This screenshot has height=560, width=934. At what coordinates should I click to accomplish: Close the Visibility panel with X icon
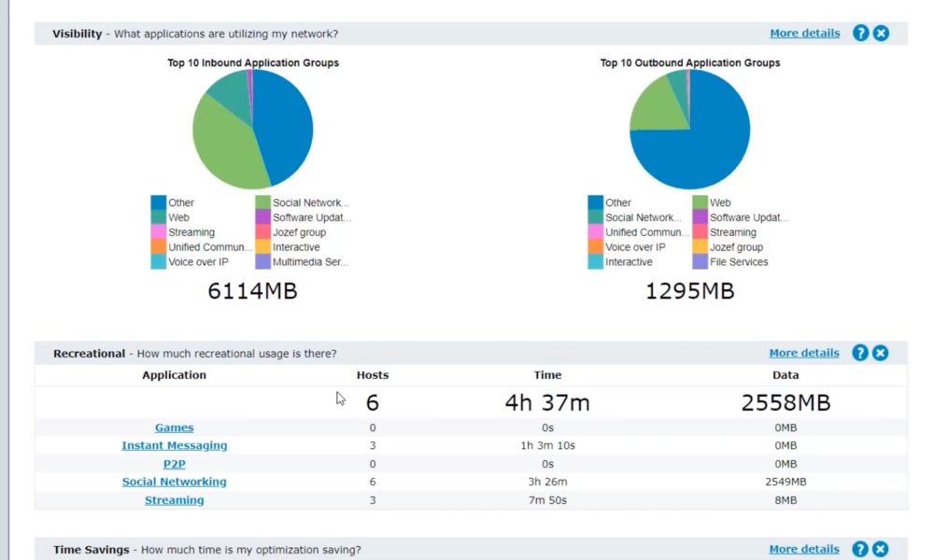[x=881, y=34]
